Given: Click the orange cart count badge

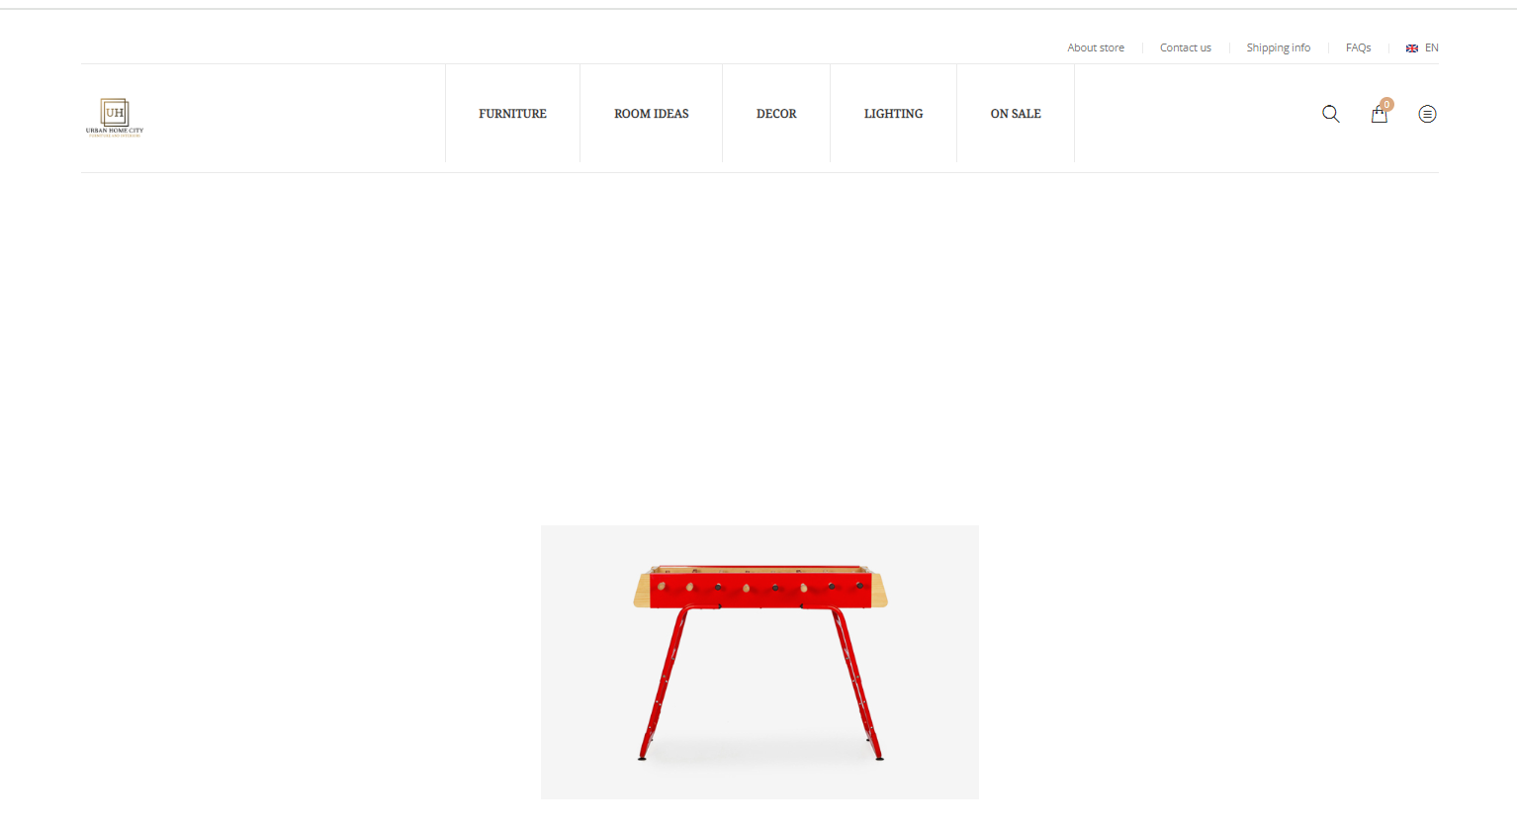Looking at the screenshot, I should (x=1387, y=104).
